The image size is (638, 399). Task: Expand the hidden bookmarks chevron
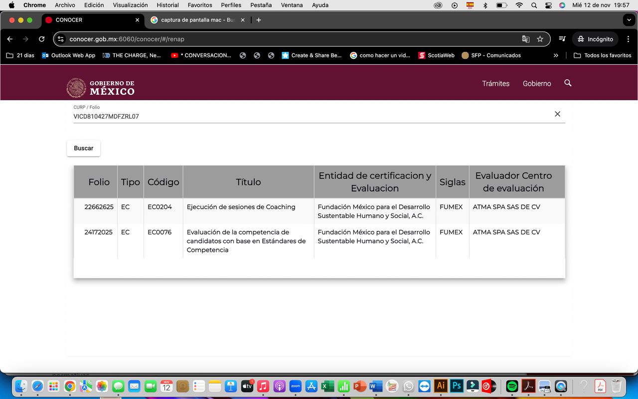point(556,55)
